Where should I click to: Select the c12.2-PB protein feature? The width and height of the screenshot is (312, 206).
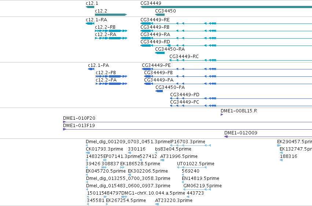[111, 76]
